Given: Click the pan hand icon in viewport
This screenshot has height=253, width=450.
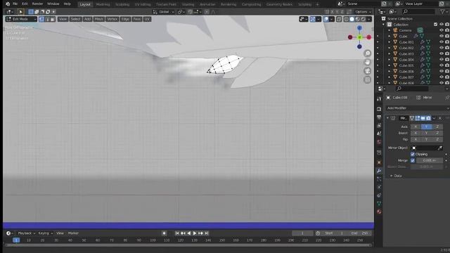Looking at the screenshot, I should tap(367, 63).
